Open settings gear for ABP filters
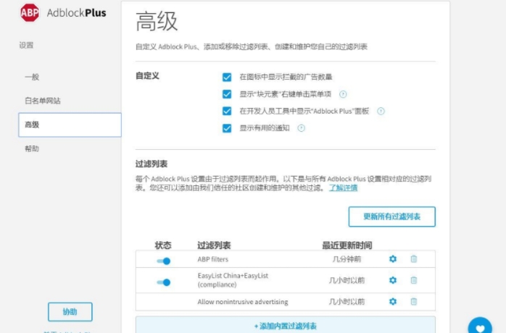Image resolution: width=506 pixels, height=333 pixels. point(393,259)
